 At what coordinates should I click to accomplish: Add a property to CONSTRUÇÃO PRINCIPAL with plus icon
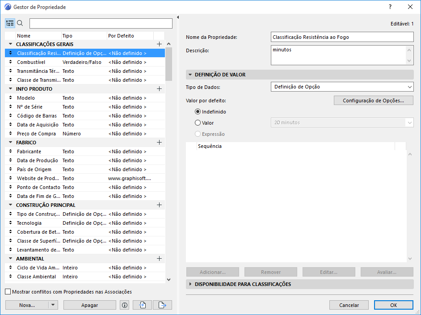[x=159, y=205]
